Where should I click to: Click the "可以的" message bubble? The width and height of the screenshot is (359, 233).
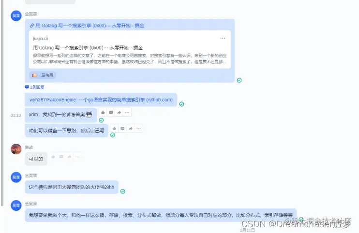pyautogui.click(x=36, y=159)
